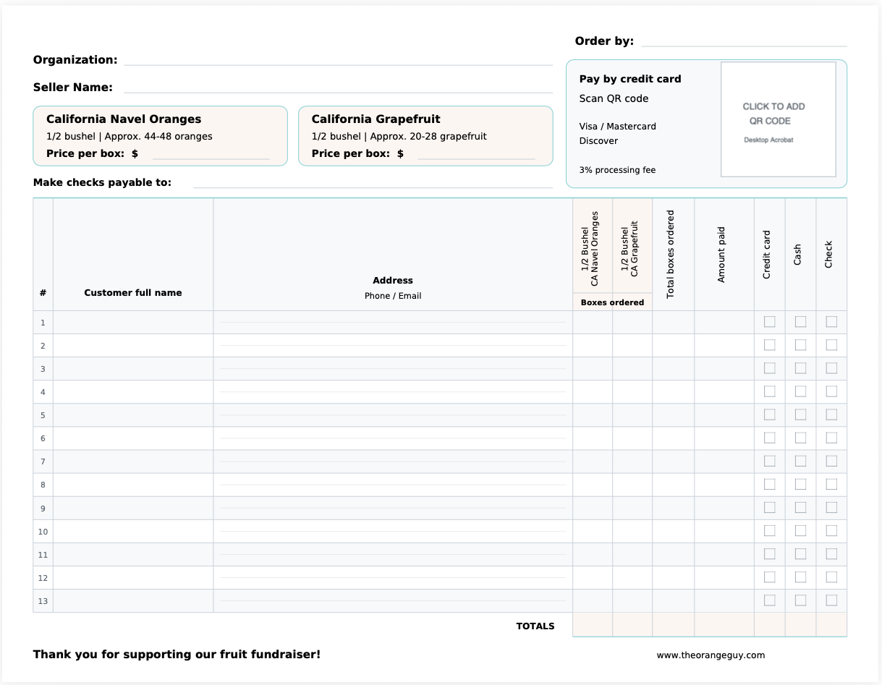
Task: Click the 'California Navel Oranges' heading
Action: coord(124,119)
